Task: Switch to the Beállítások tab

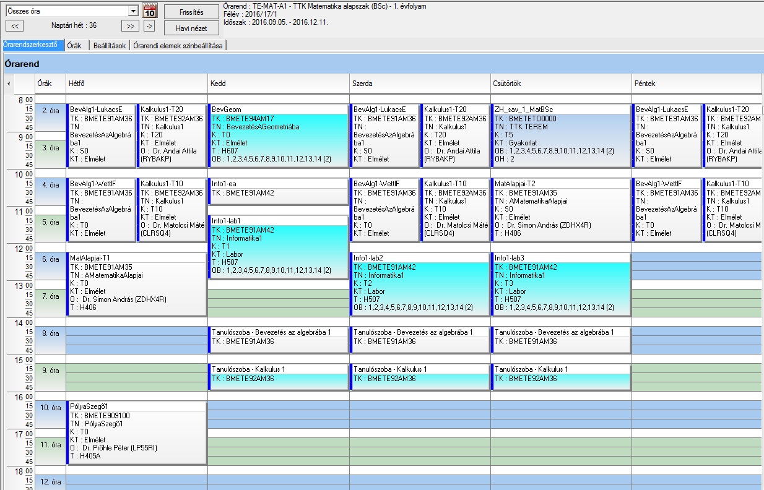Action: [110, 45]
